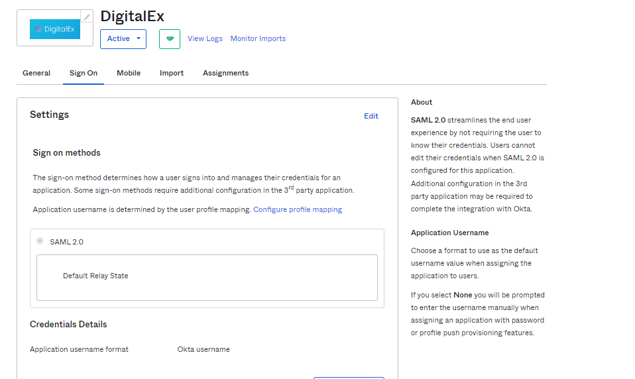Open the Active status dropdown
Viewport: 635px width, 379px height.
pos(123,39)
